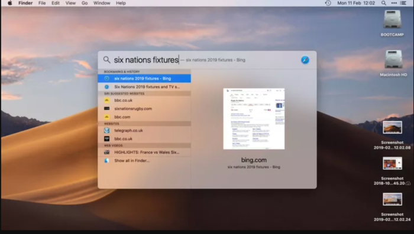Image resolution: width=414 pixels, height=234 pixels.
Task: Click the video thumbnail icon for HIGHLIGHTS
Action: point(106,152)
